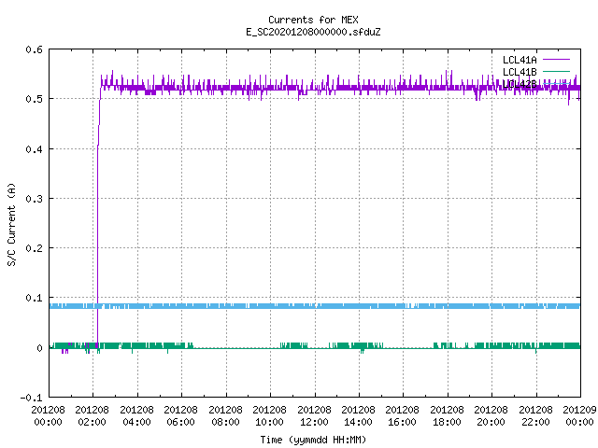This screenshot has width=598, height=448.
Task: Click the x-axis label 'Time (yymmdd HH:MM)'
Action: click(313, 440)
